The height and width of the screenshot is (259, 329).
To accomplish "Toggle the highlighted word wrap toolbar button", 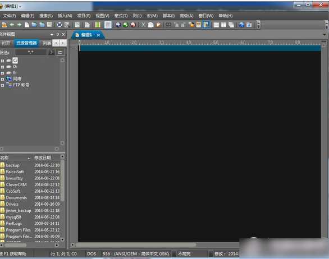I will point(108,25).
